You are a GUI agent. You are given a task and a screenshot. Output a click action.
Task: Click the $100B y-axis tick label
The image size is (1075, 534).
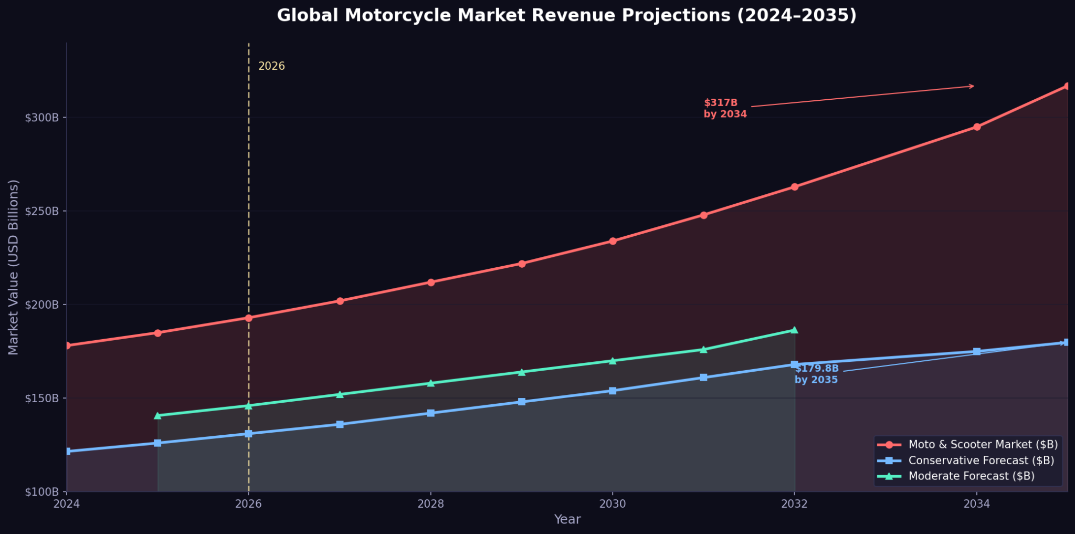41,492
